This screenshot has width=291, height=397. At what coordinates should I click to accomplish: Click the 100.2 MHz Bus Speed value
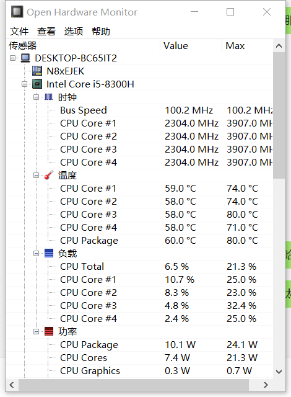click(x=189, y=110)
